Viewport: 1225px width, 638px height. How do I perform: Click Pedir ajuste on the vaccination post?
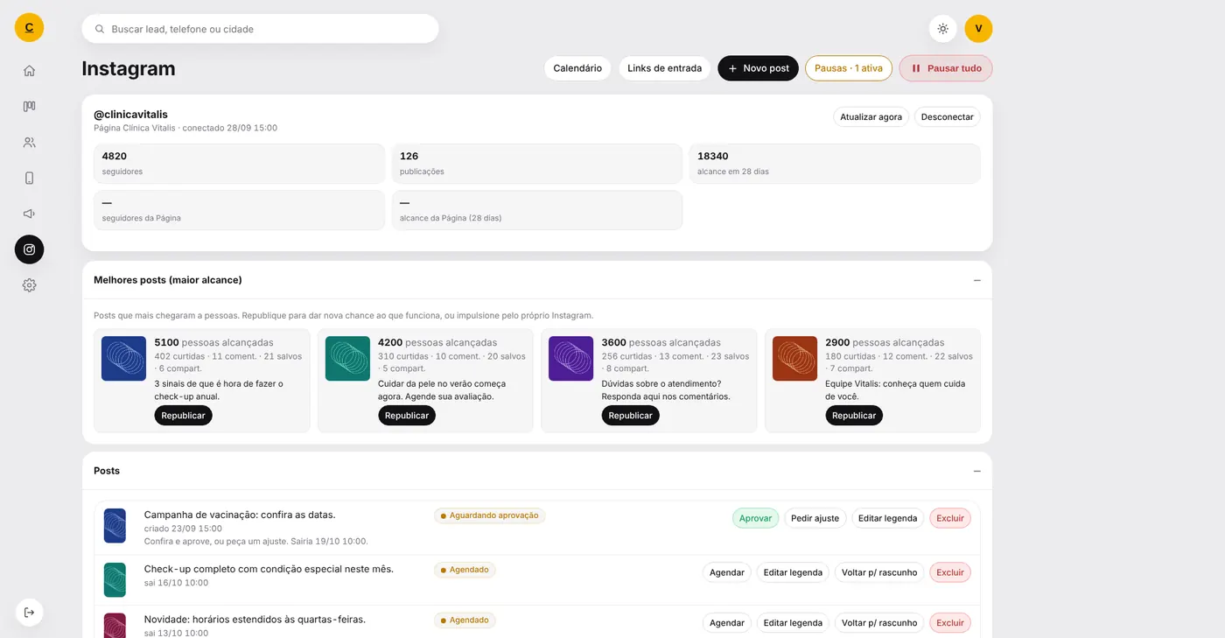[x=815, y=518]
